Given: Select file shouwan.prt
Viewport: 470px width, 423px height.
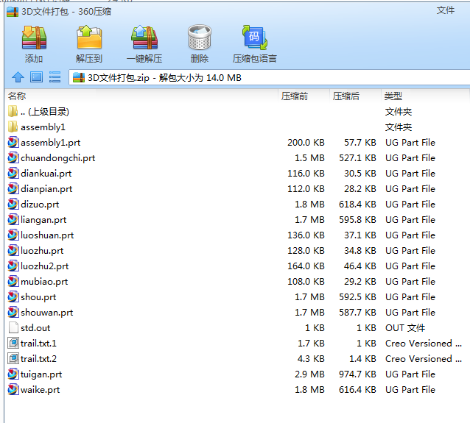Looking at the screenshot, I should (46, 312).
